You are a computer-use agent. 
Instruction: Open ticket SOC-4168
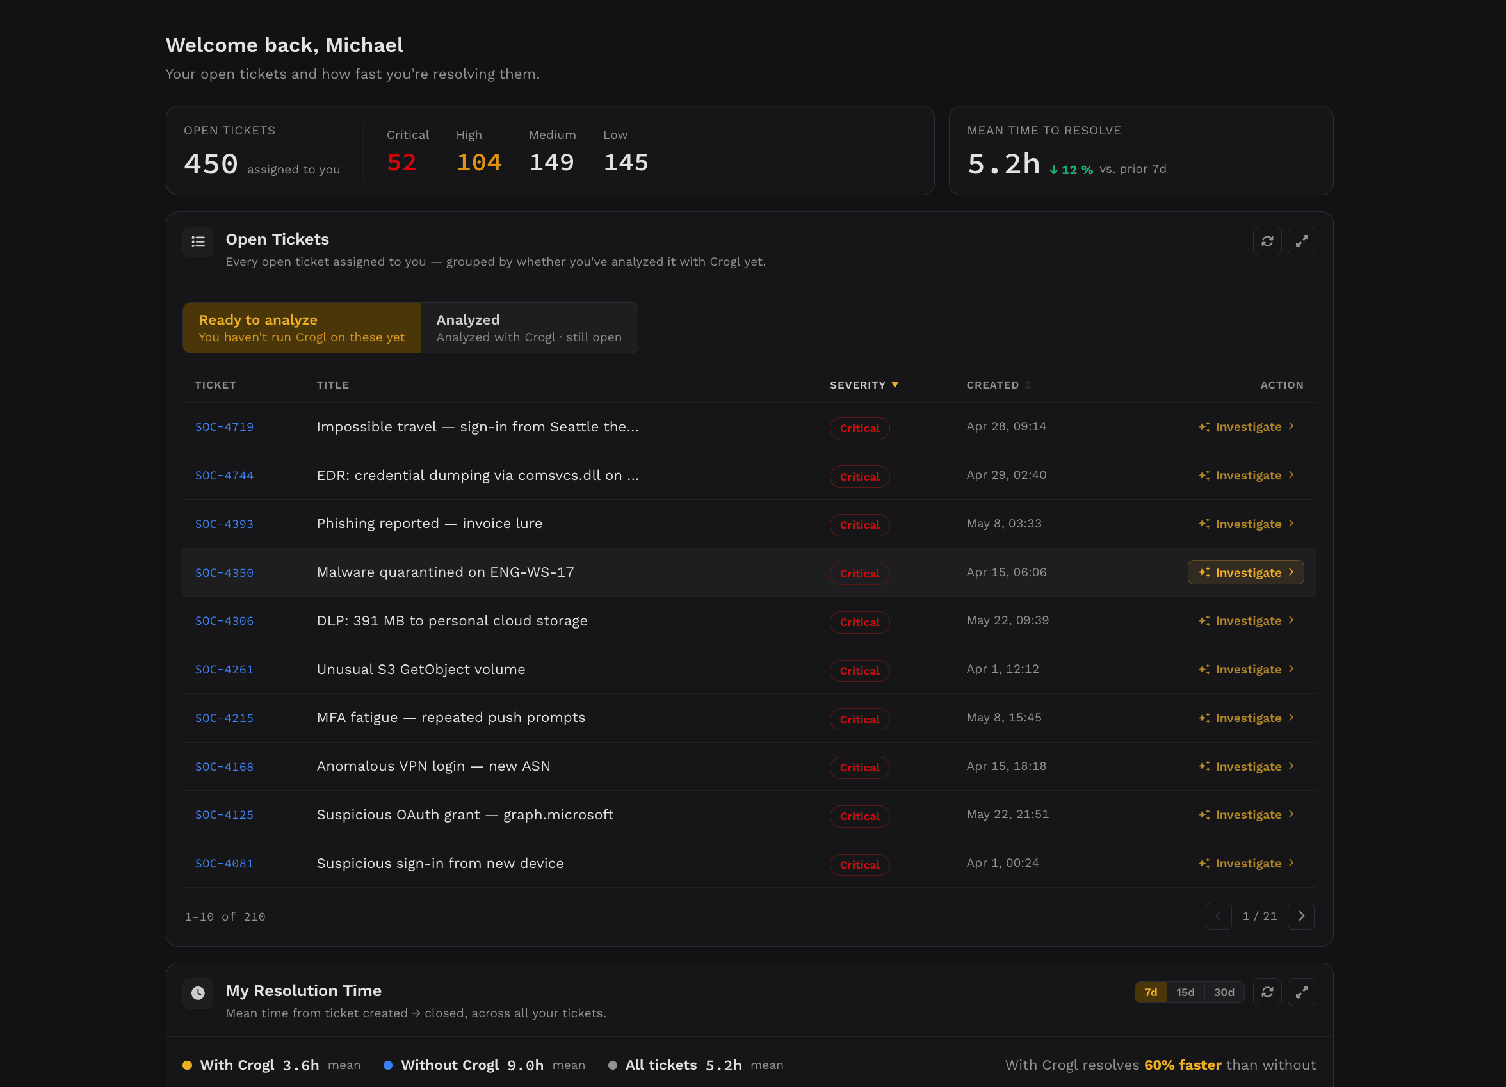pyautogui.click(x=225, y=766)
